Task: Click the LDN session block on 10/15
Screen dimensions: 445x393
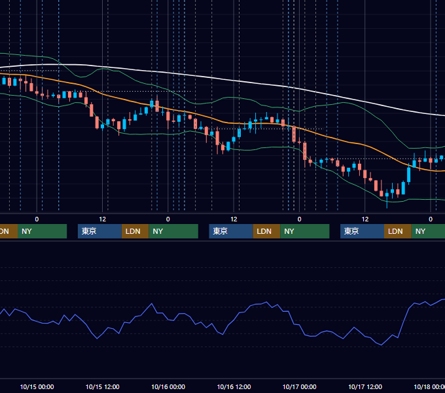Action: [135, 231]
